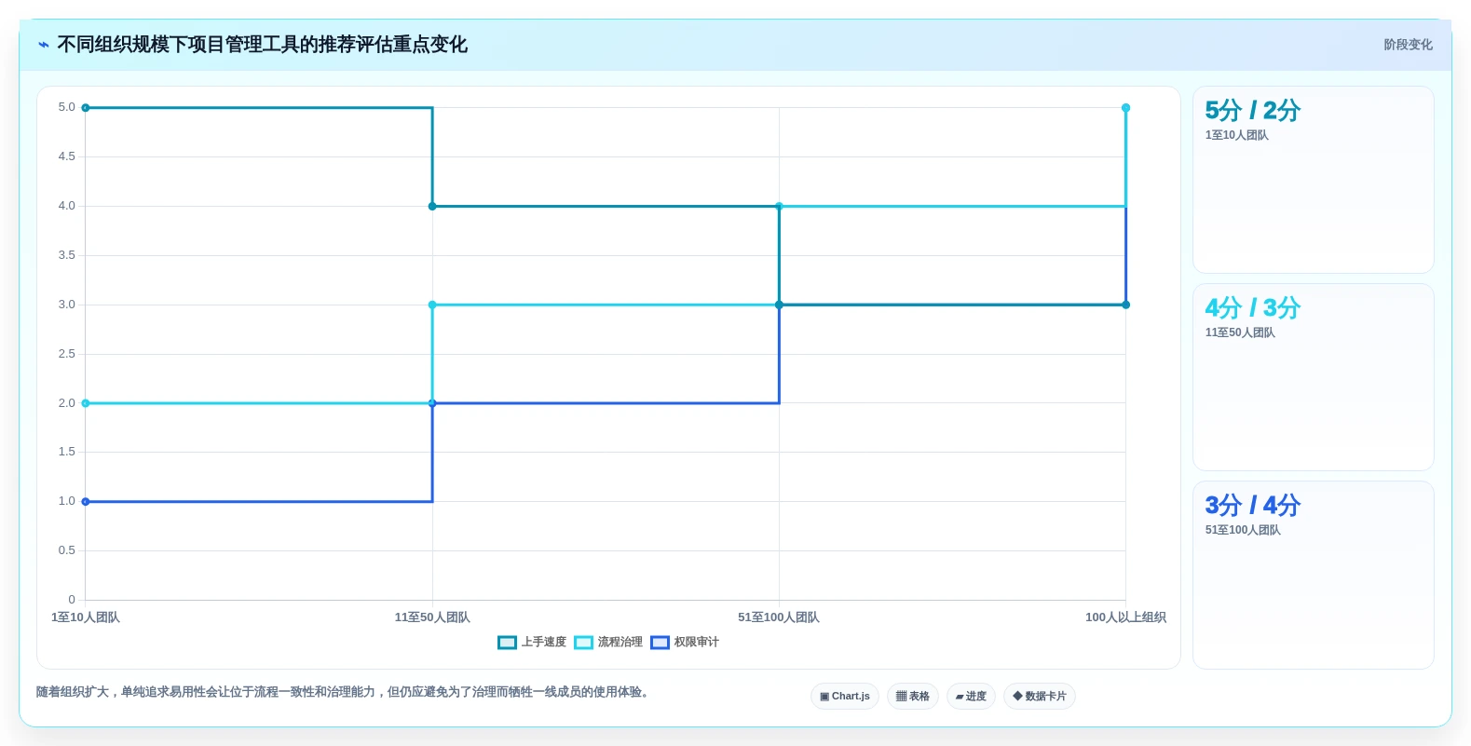Viewport: 1471px width, 746px height.
Task: Click the 流程治理 point at 3.0 for 11至50人团队
Action: tap(432, 305)
